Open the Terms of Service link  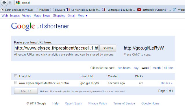[124, 103]
